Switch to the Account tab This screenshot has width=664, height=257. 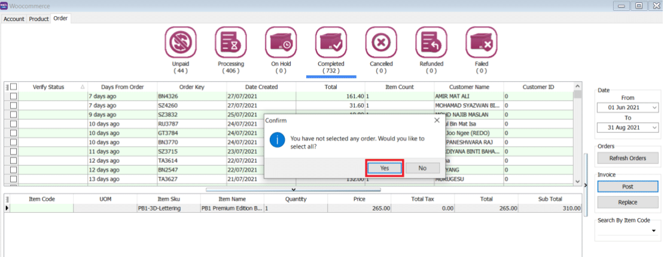[x=14, y=19]
